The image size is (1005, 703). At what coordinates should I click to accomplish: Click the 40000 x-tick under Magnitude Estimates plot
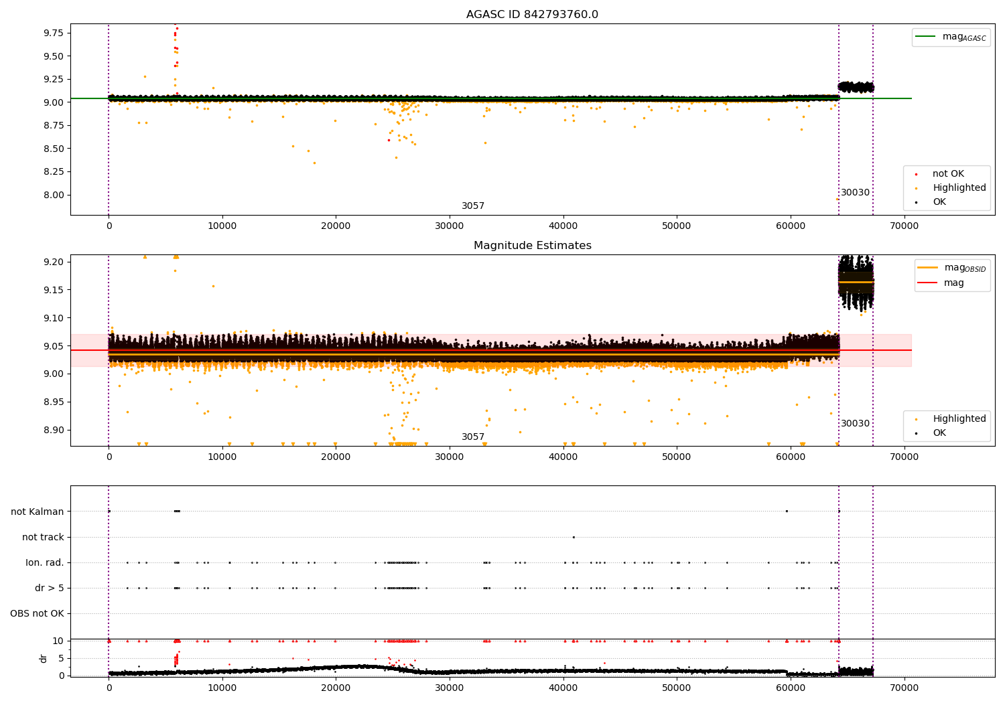pos(563,457)
